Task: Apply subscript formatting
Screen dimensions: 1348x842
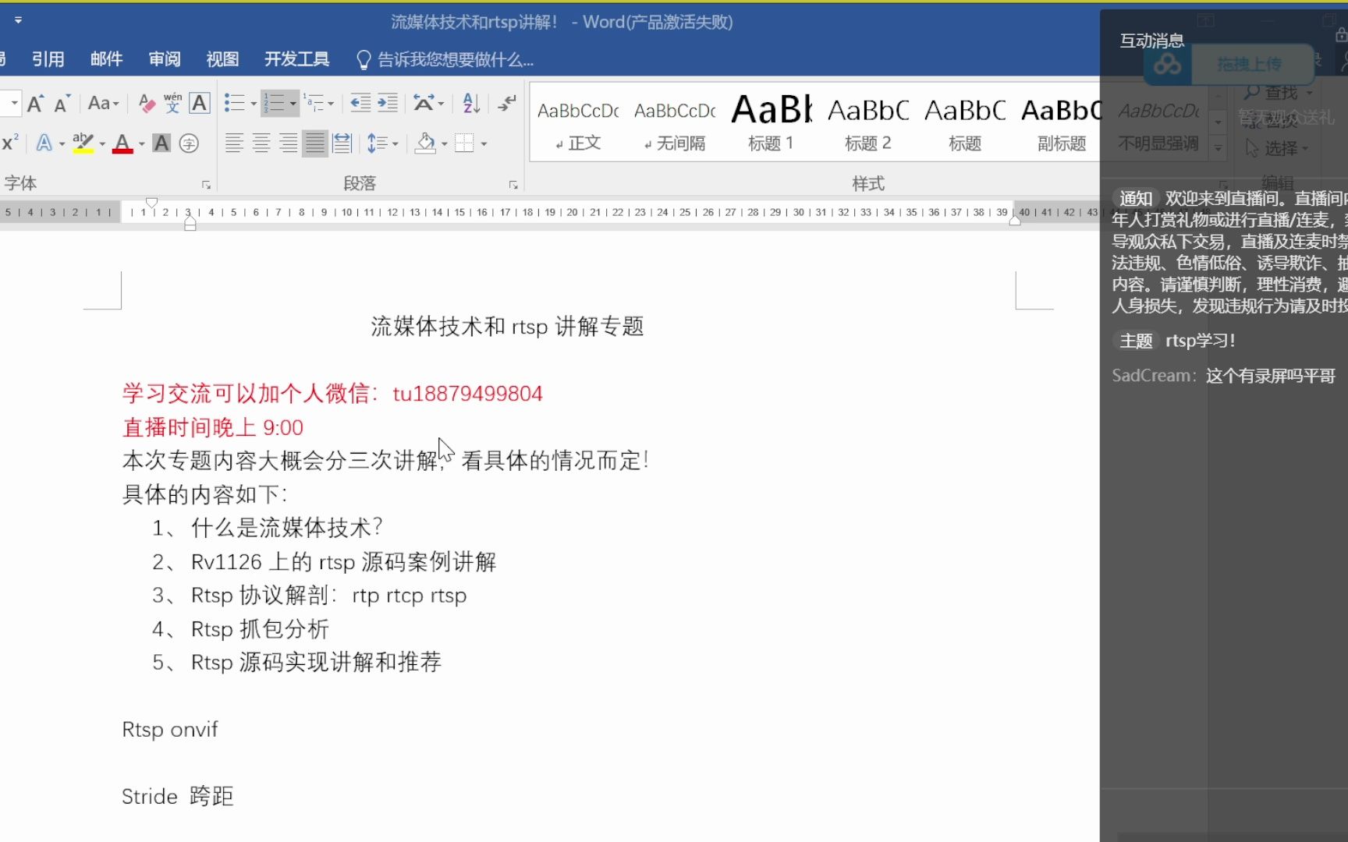Action: (x=3, y=143)
